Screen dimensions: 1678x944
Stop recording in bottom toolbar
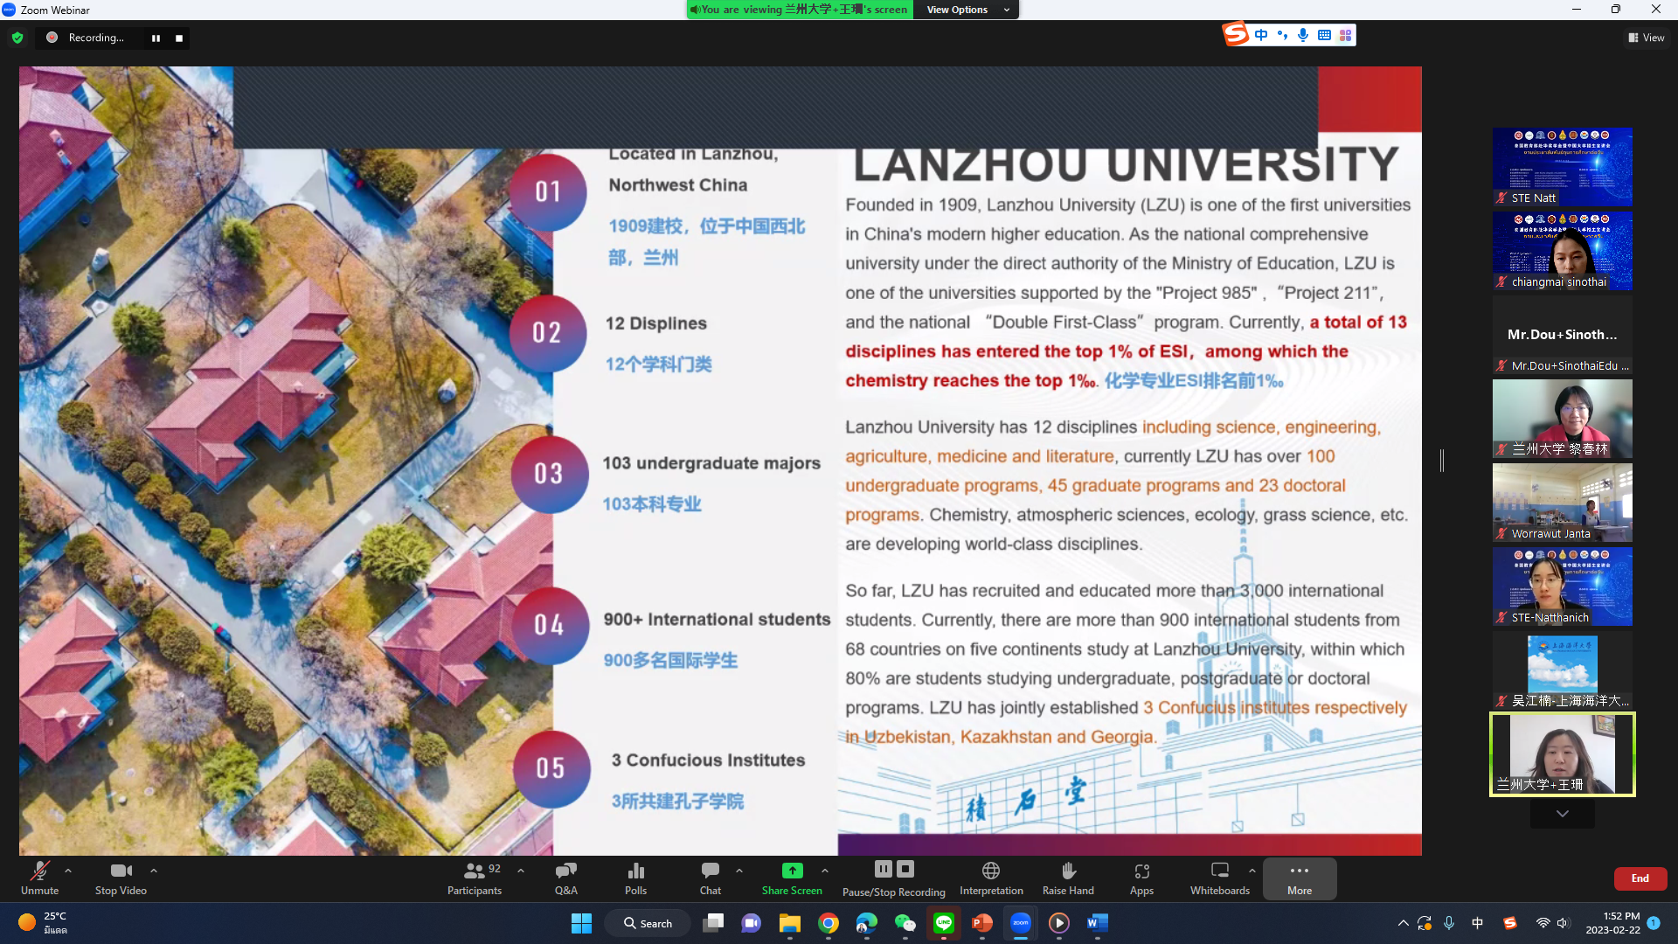pyautogui.click(x=905, y=869)
